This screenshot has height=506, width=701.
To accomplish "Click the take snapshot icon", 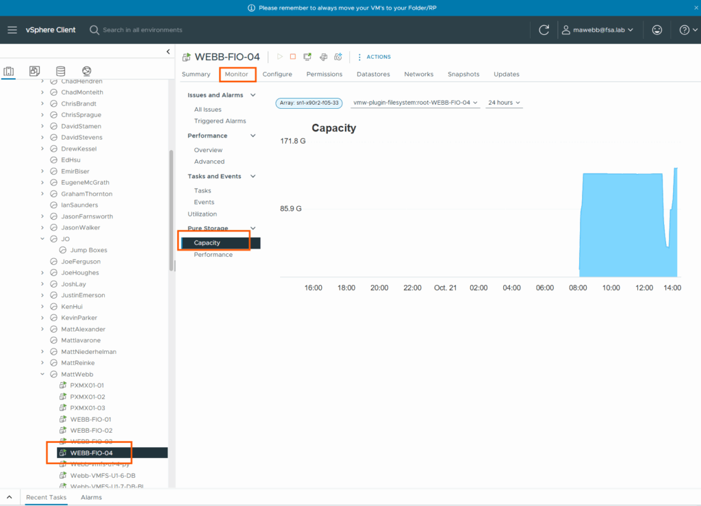I will pos(338,57).
